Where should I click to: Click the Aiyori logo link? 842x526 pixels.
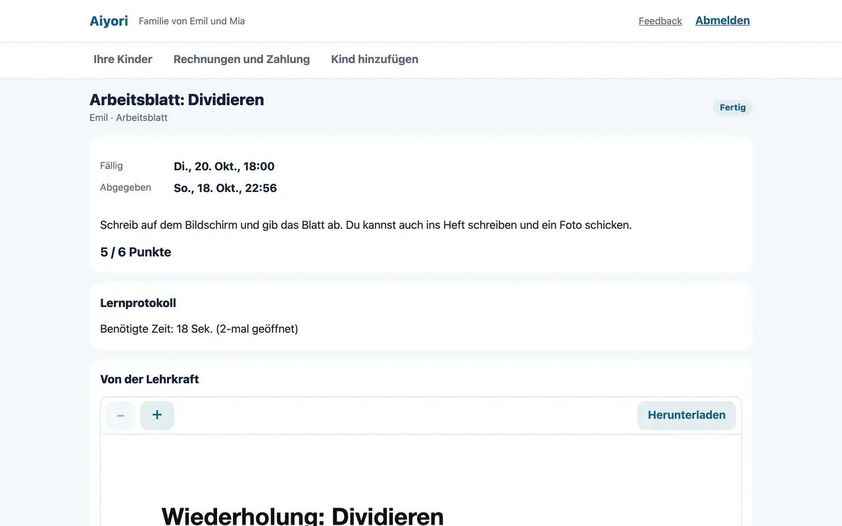(x=109, y=21)
